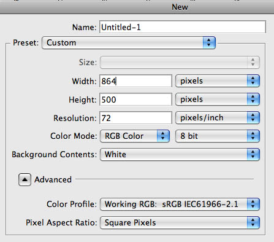The width and height of the screenshot is (274, 242).
Task: Click the Width field showing 864
Action: point(135,81)
